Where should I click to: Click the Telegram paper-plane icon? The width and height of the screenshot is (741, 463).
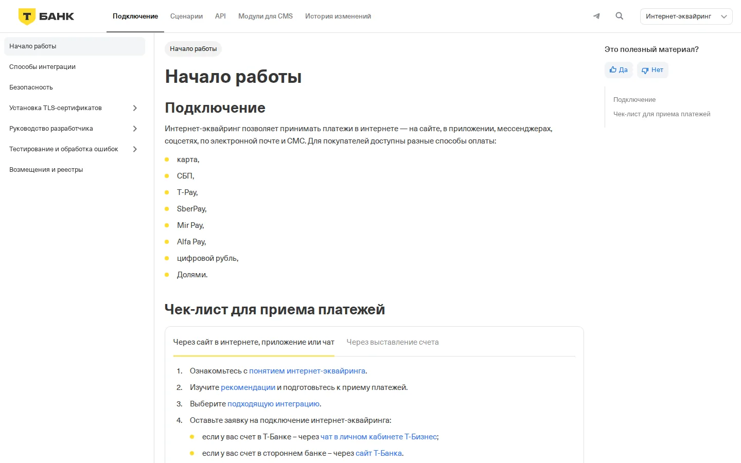pos(596,16)
